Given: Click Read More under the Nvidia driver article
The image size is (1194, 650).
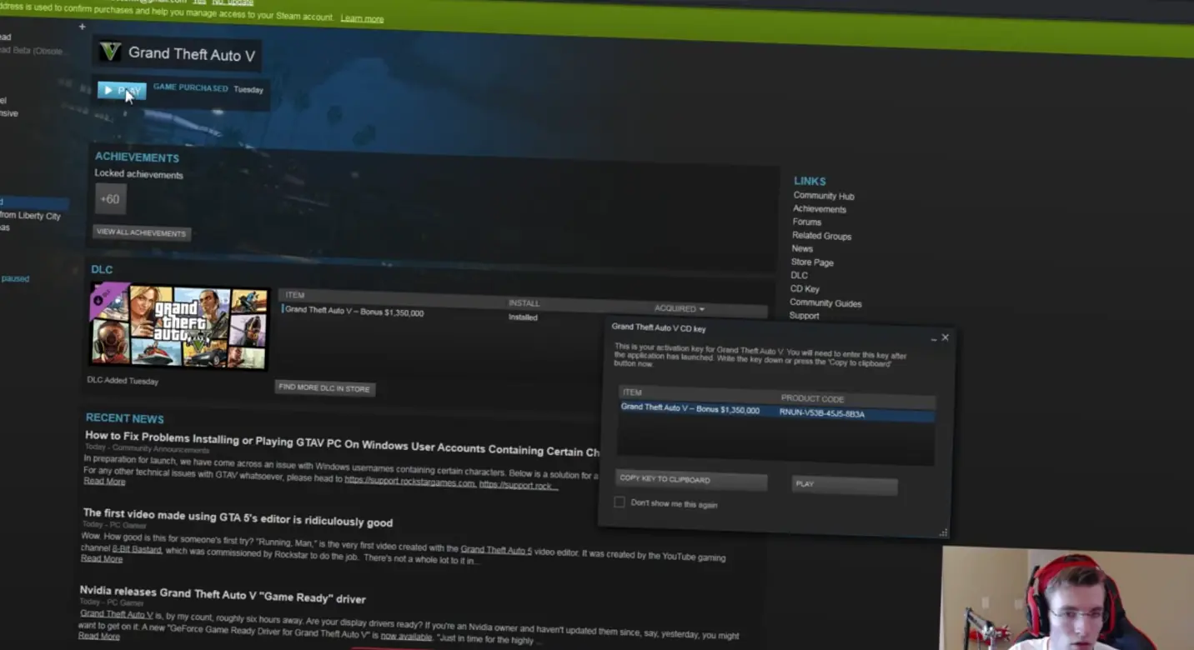Looking at the screenshot, I should tap(99, 636).
